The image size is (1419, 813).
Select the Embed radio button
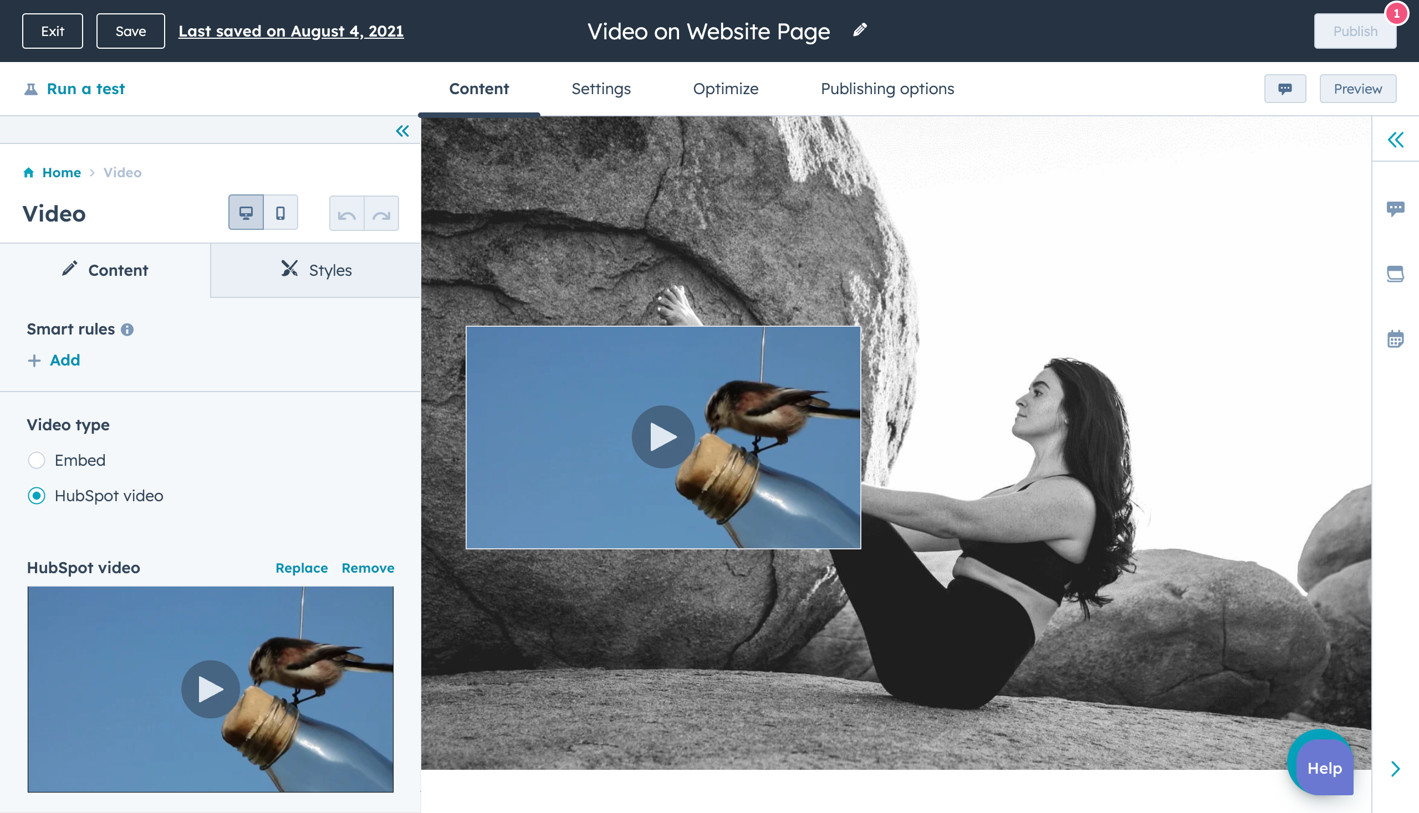coord(37,460)
